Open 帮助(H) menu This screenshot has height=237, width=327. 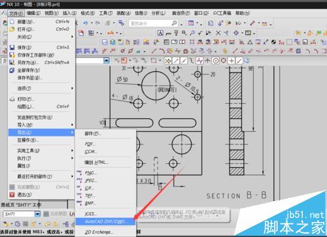click(243, 13)
